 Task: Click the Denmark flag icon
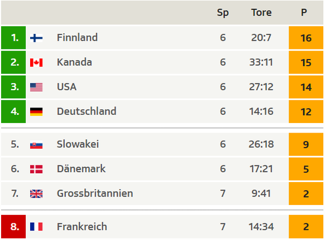[x=36, y=169]
